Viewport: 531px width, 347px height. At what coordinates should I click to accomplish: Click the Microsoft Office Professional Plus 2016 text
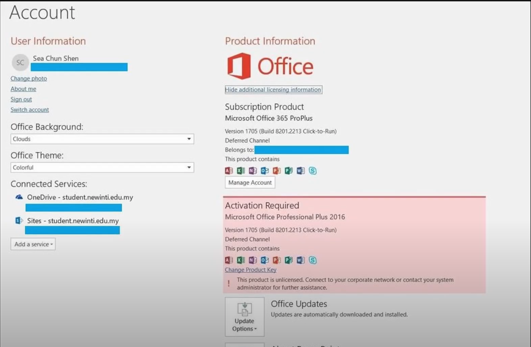(x=285, y=217)
